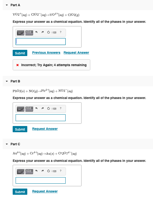
Task: Collapse the Part B section
Action: [7, 81]
